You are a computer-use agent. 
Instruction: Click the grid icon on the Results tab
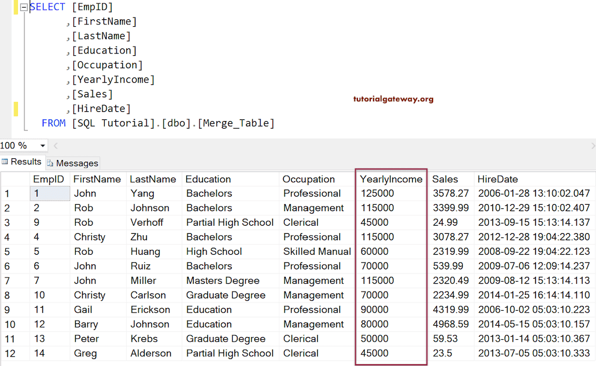point(5,162)
